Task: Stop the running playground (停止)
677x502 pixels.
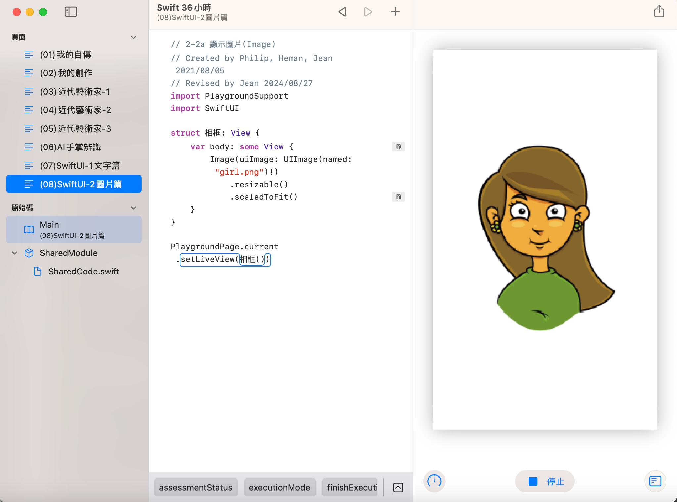Action: coord(545,481)
